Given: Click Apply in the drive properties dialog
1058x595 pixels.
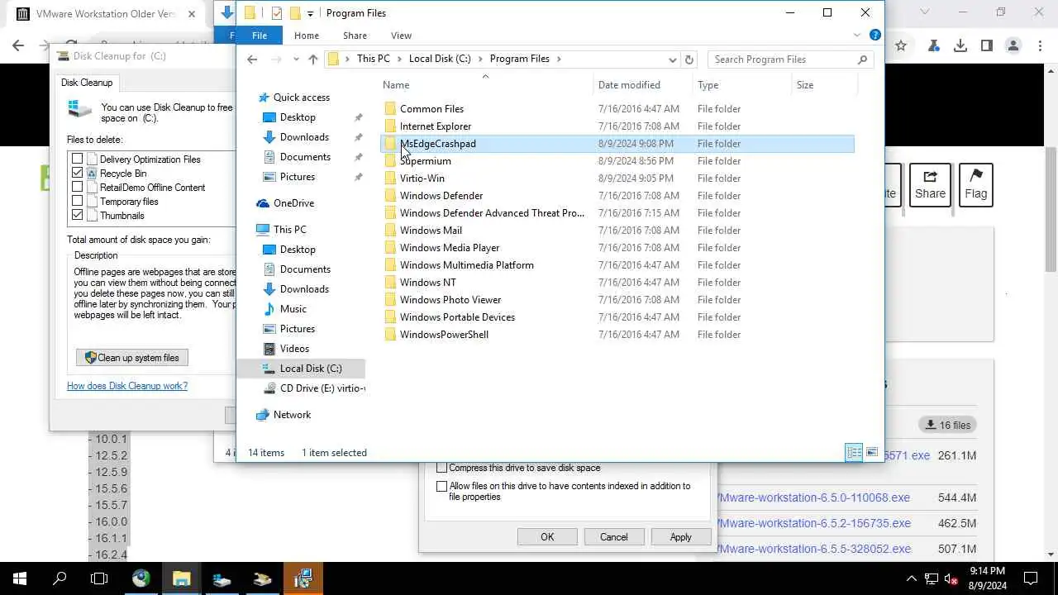Looking at the screenshot, I should (x=681, y=537).
